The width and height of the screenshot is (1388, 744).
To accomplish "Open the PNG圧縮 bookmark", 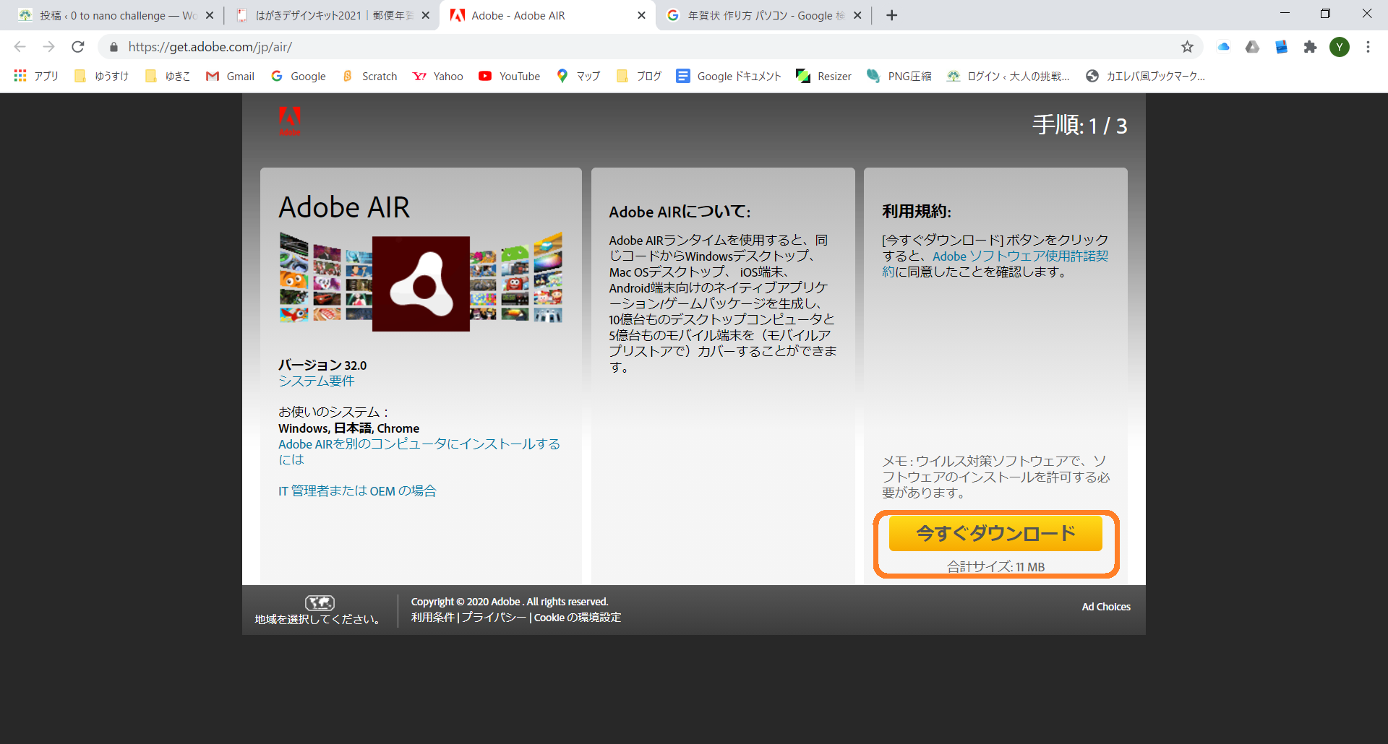I will click(x=899, y=76).
